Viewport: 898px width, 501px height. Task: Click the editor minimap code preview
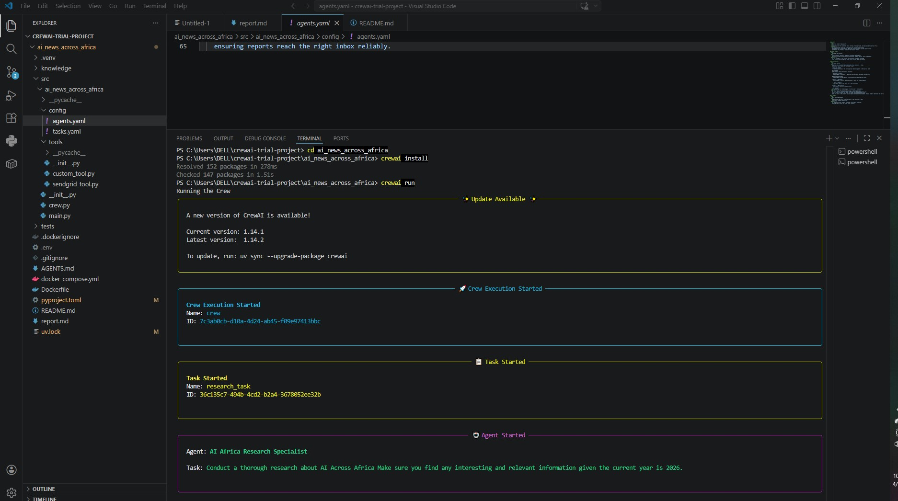point(856,73)
